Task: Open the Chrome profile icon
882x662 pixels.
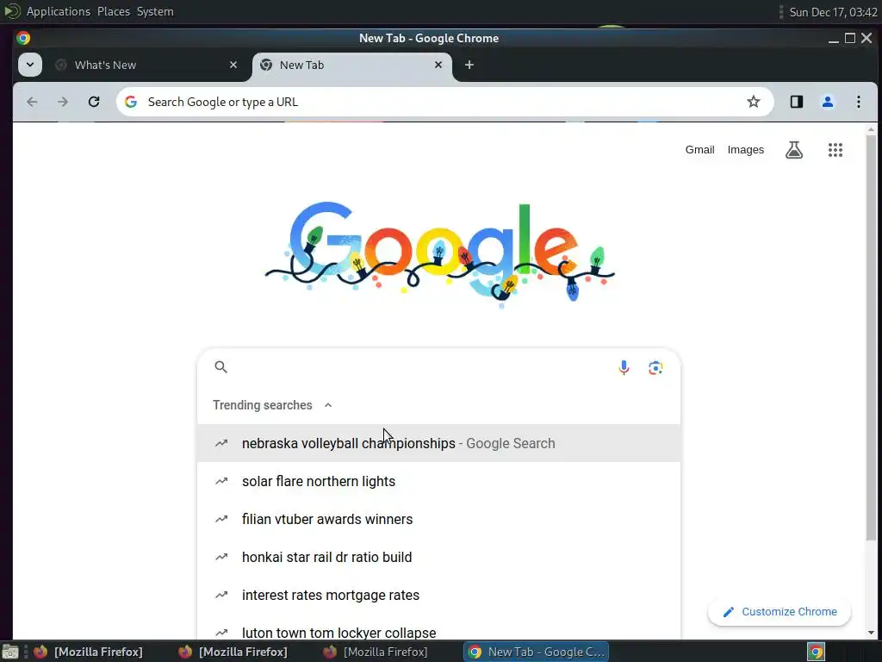Action: pos(828,102)
